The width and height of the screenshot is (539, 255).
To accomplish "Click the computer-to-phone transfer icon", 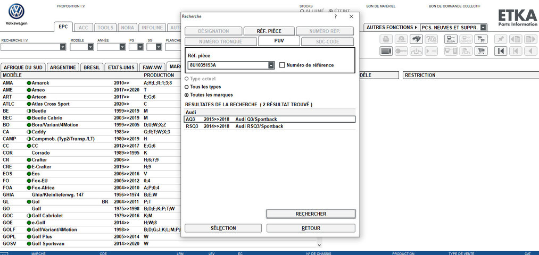I will pyautogui.click(x=451, y=51).
